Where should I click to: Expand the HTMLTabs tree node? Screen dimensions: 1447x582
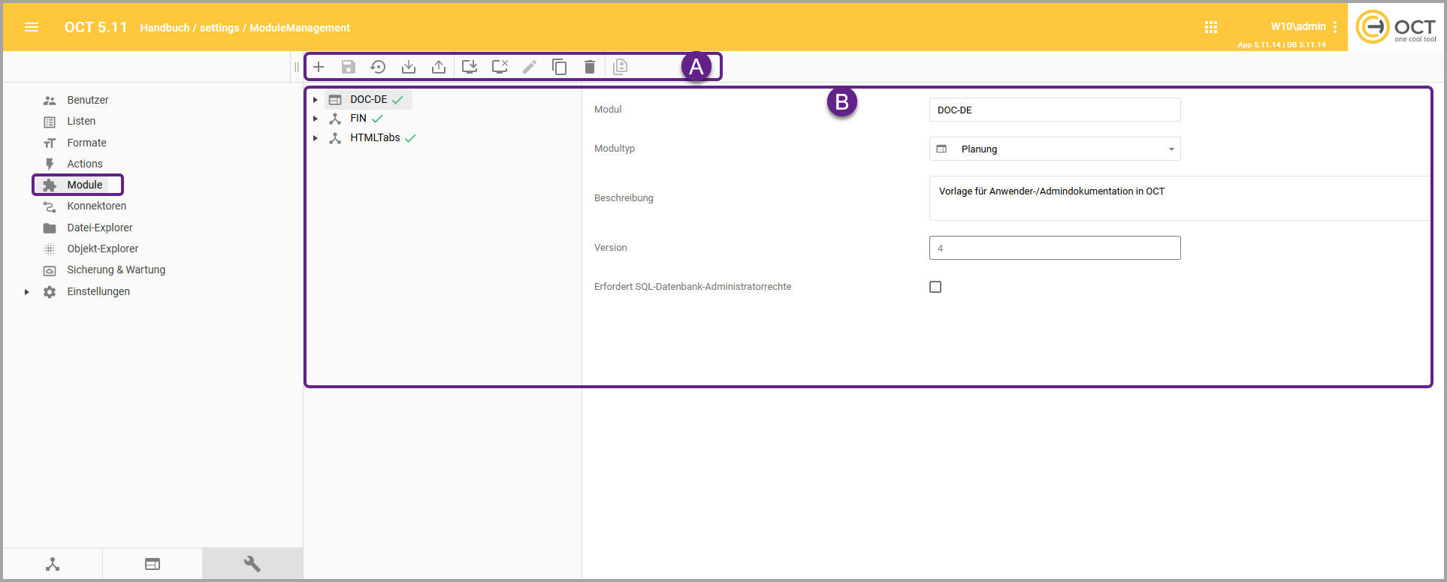(x=316, y=138)
